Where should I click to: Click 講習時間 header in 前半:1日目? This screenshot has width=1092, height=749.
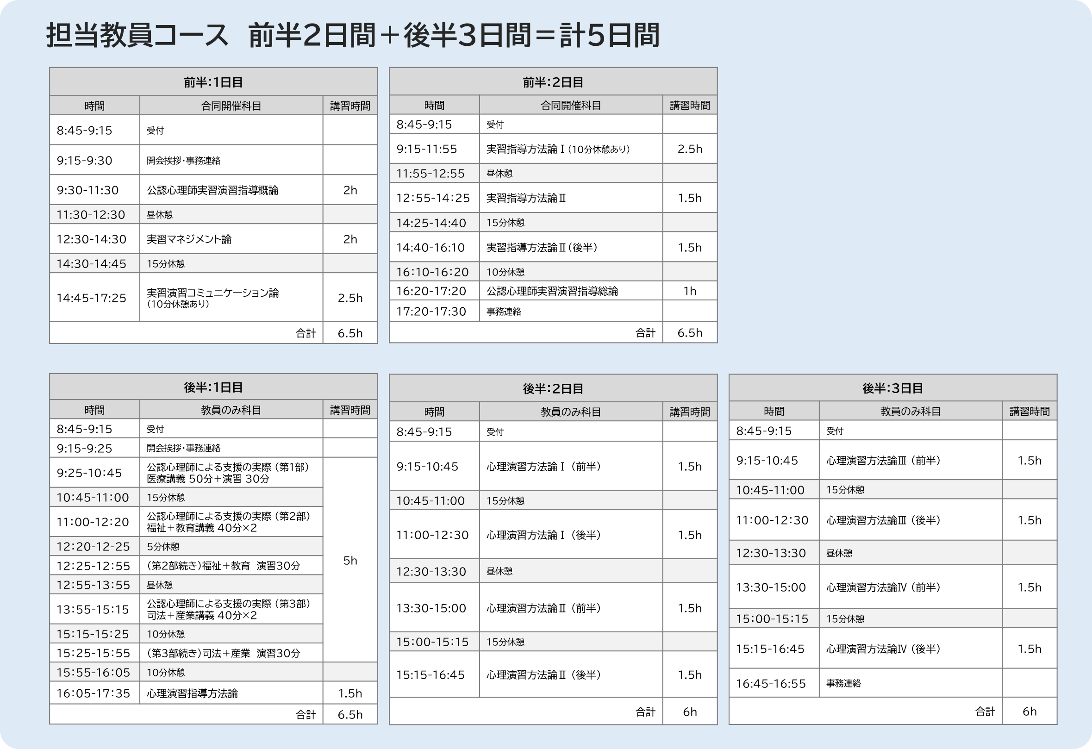[x=350, y=106]
